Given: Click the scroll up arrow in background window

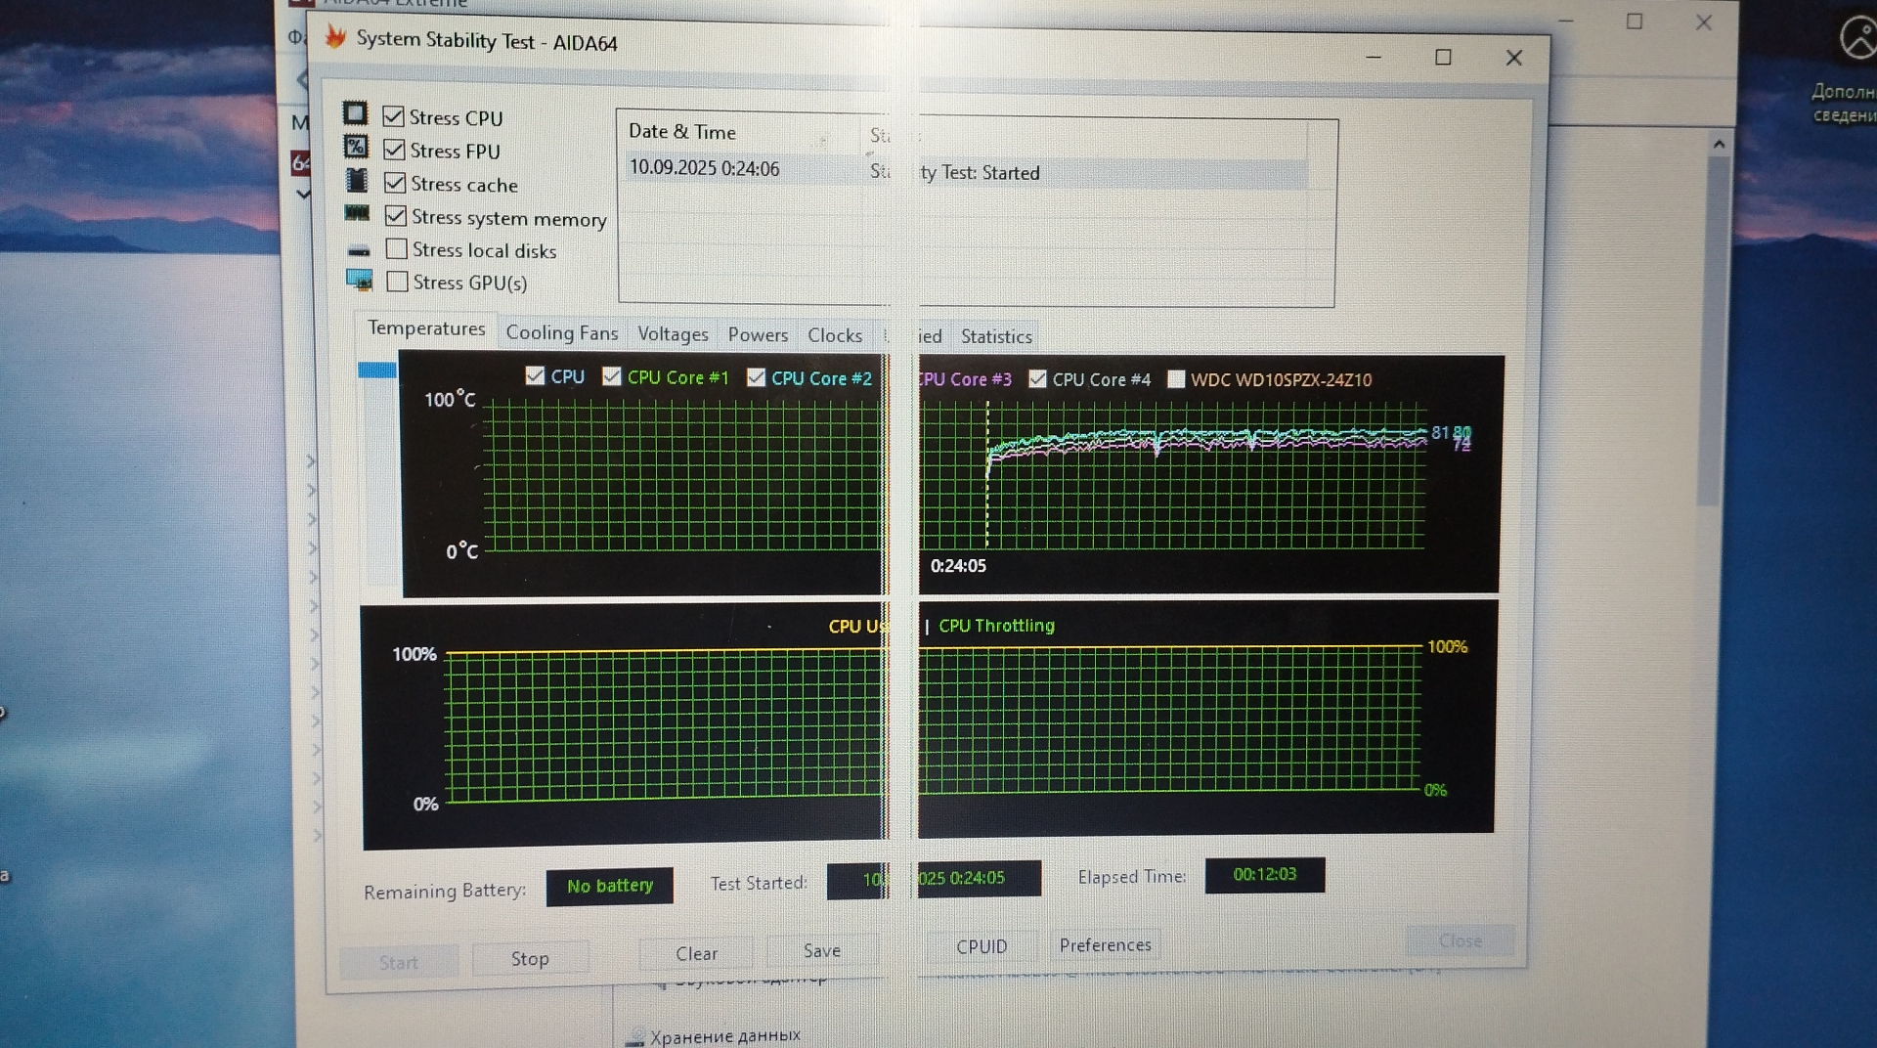Looking at the screenshot, I should point(1719,145).
